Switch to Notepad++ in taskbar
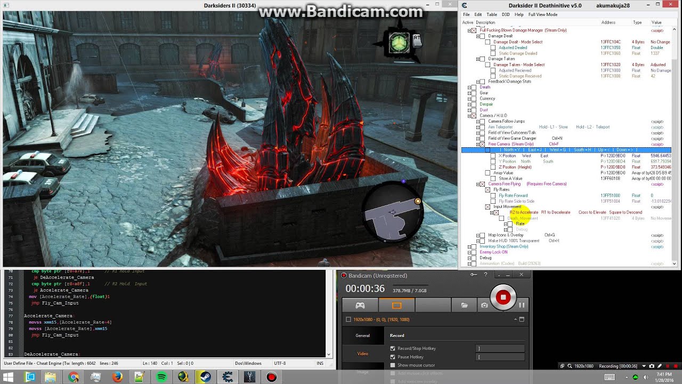682x384 pixels. 140,377
